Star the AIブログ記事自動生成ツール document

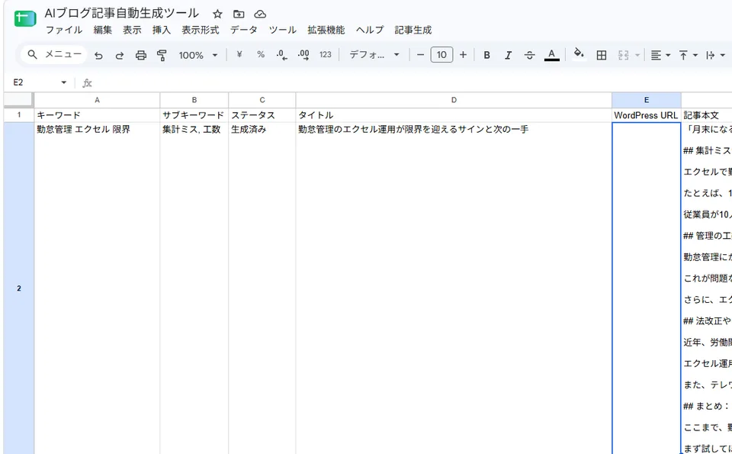pyautogui.click(x=217, y=14)
